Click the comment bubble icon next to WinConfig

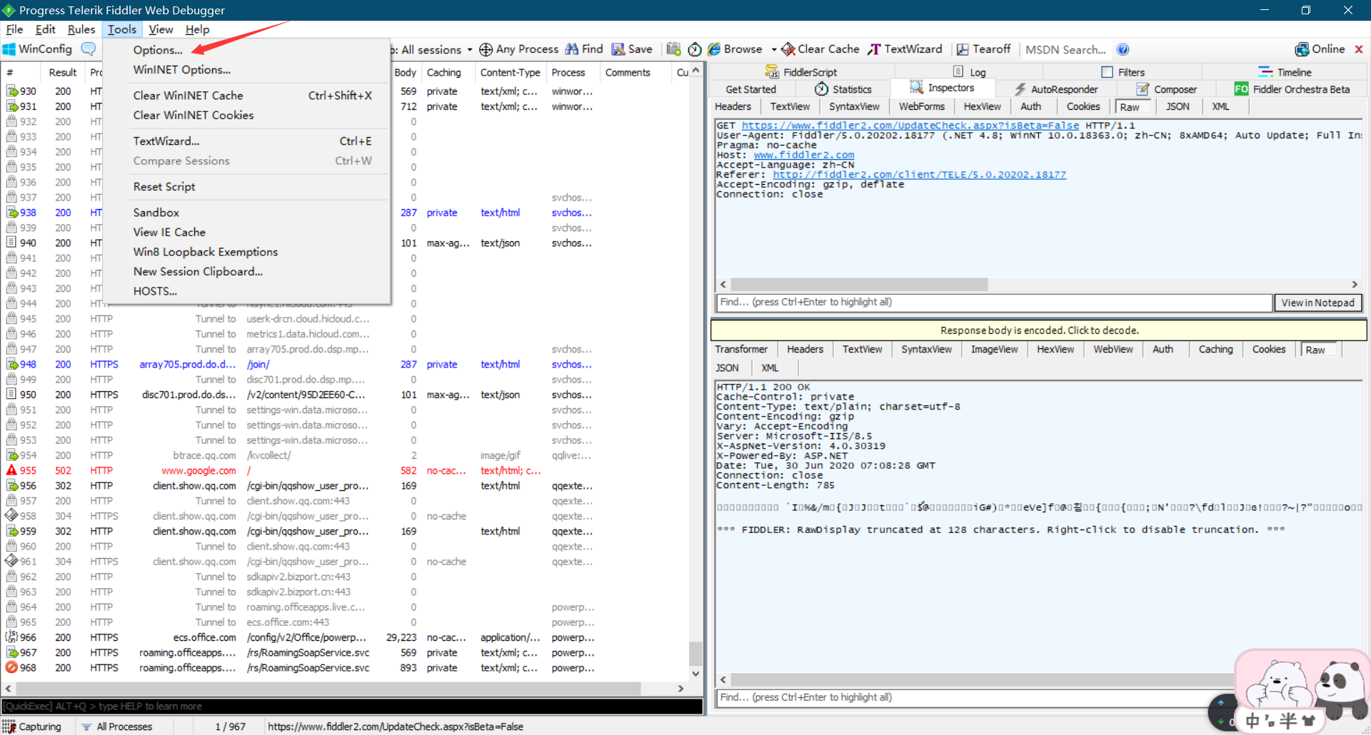[89, 49]
